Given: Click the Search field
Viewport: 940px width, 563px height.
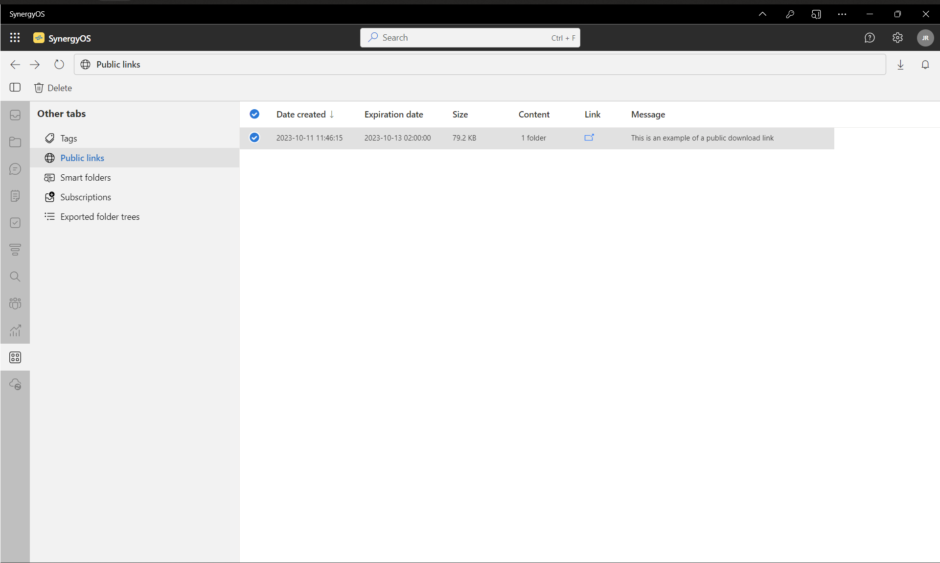Looking at the screenshot, I should pyautogui.click(x=470, y=38).
